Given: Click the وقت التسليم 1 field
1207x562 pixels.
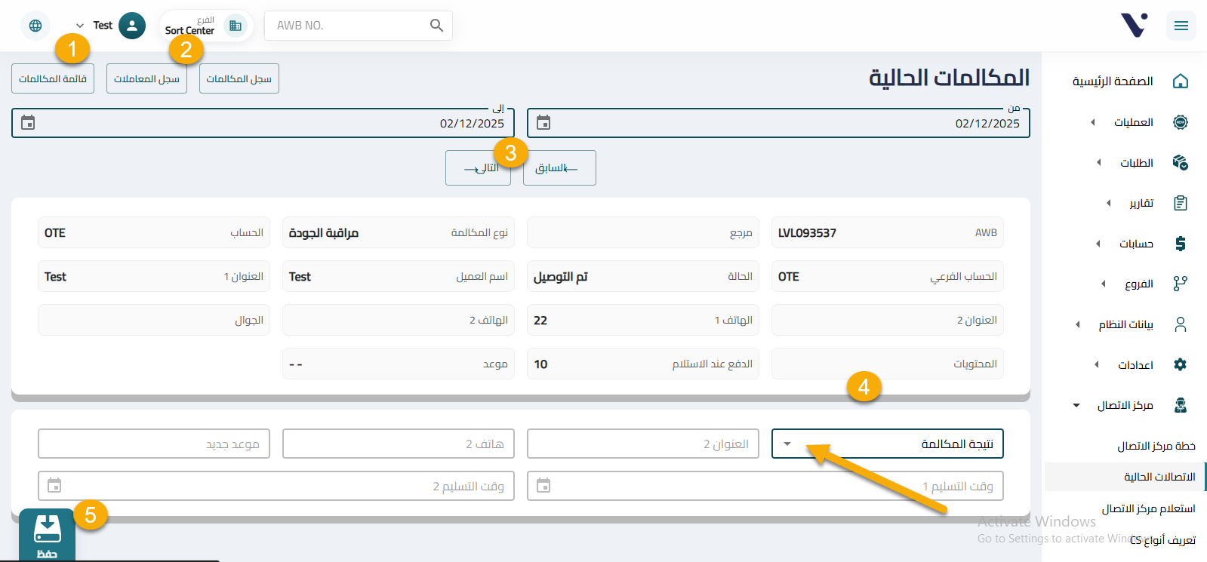Looking at the screenshot, I should [765, 486].
